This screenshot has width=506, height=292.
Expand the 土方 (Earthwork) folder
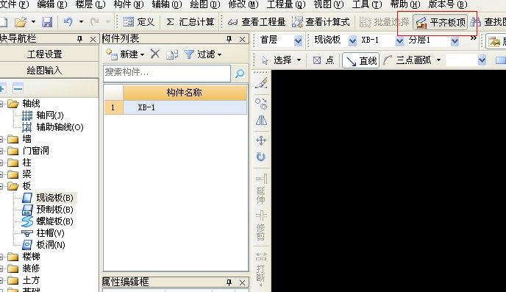coord(1,280)
